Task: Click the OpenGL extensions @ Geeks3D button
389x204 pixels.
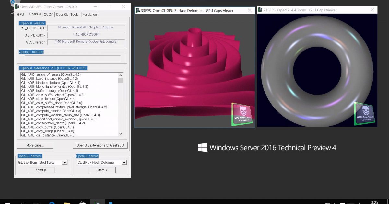Action: tap(100, 145)
